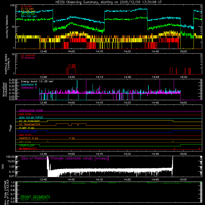Click the GAP_FLAG label
Screen dimensions: 205x205
pos(25,114)
